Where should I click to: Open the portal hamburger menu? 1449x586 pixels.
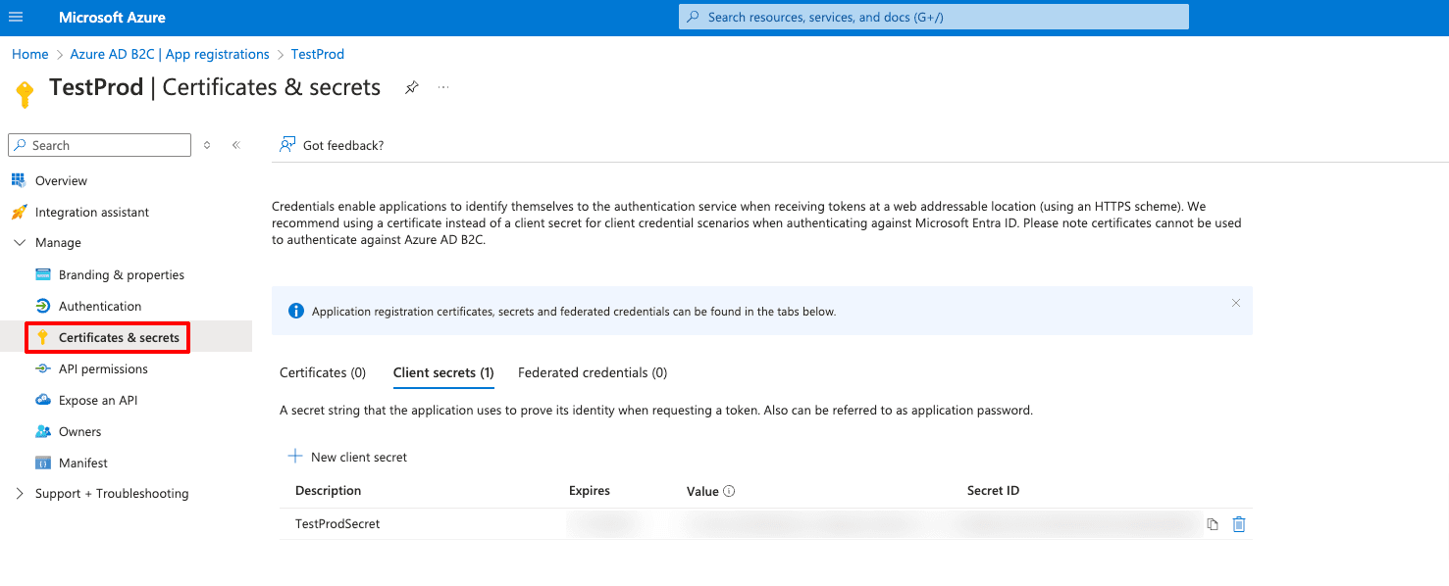(16, 16)
